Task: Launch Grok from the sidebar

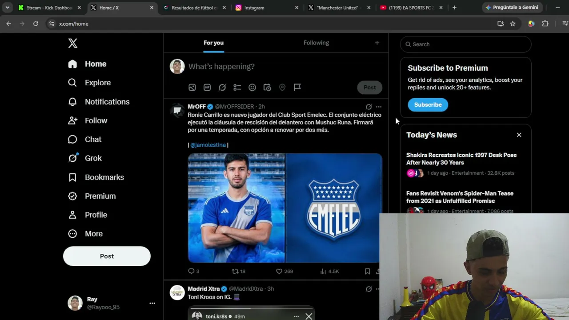Action: click(85, 158)
